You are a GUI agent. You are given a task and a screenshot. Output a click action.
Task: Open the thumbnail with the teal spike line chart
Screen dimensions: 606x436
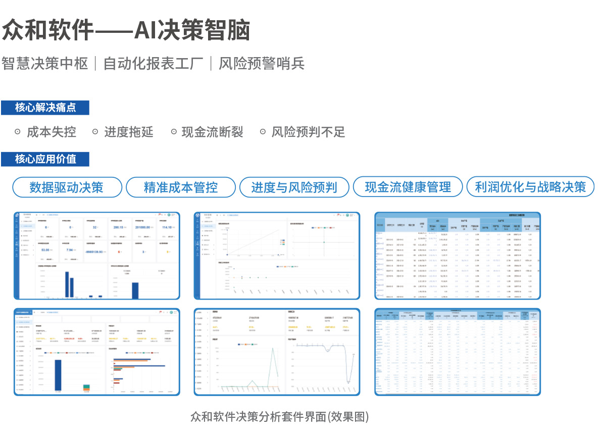point(277,352)
